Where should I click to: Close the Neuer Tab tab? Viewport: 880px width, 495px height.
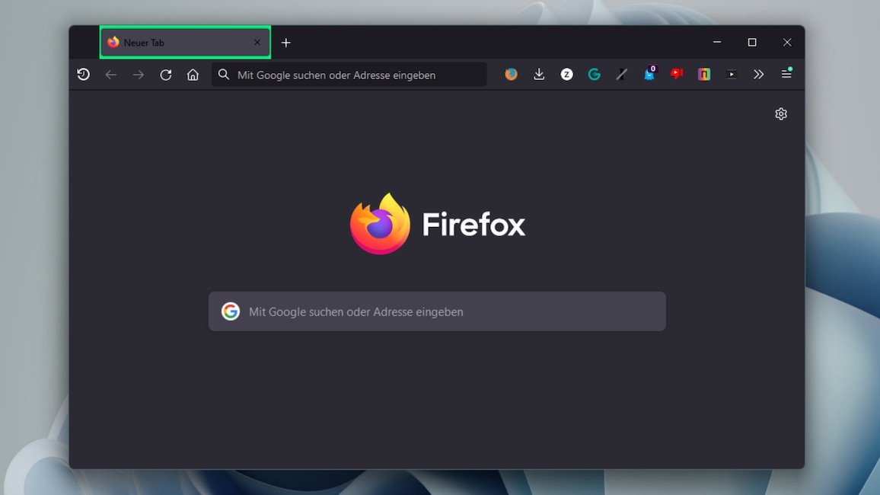pos(257,42)
